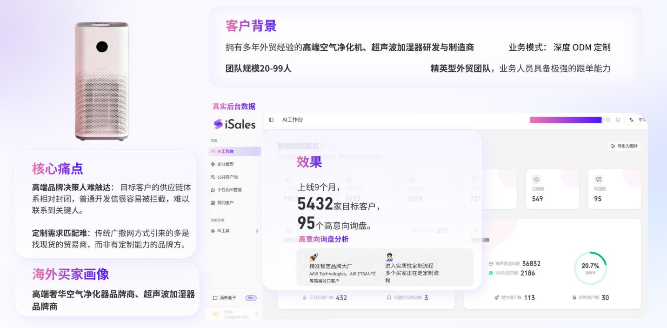
Task: Toggle the sidebar collapse icon
Action: click(x=271, y=120)
